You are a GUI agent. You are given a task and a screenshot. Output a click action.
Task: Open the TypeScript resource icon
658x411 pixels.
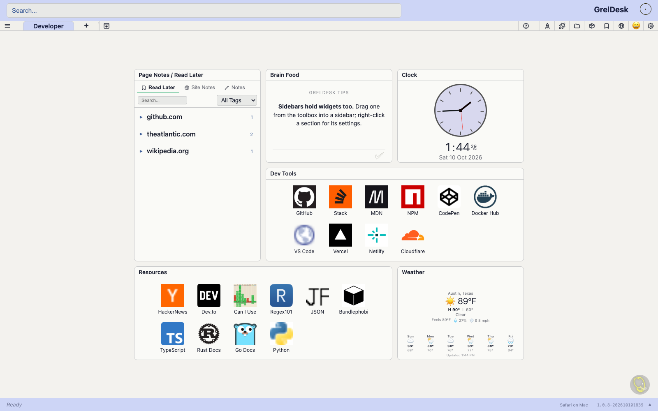173,334
